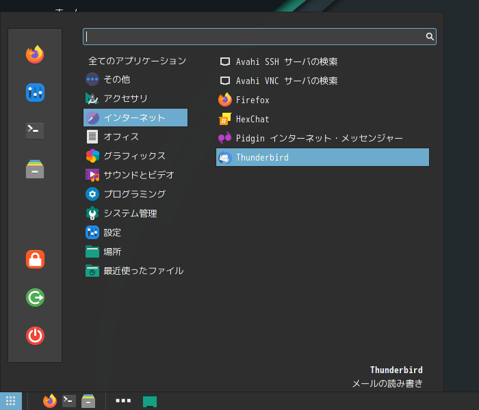Image resolution: width=479 pixels, height=410 pixels.
Task: Click the Avahi SSH monitor icon
Action: pos(225,61)
